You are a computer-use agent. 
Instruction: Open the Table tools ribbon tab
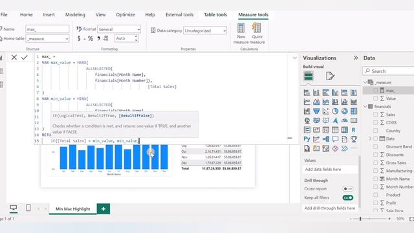[x=215, y=15]
